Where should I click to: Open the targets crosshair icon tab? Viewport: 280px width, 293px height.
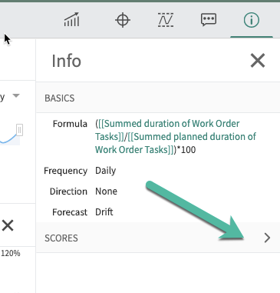[123, 20]
